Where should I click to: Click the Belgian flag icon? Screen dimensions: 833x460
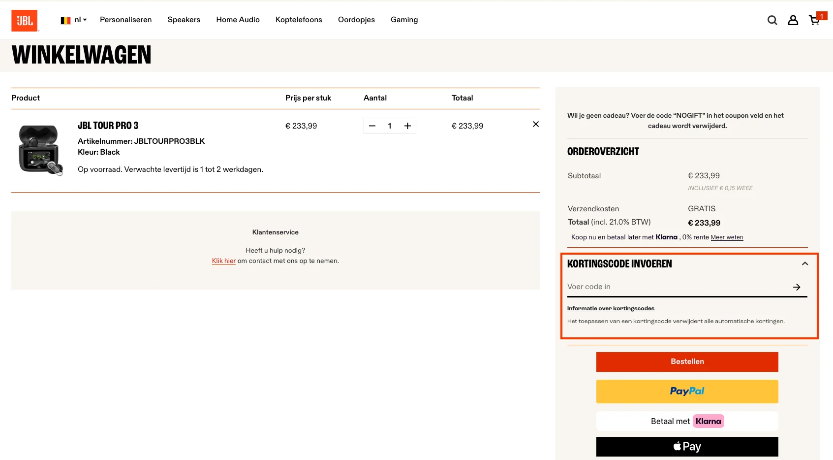65,20
